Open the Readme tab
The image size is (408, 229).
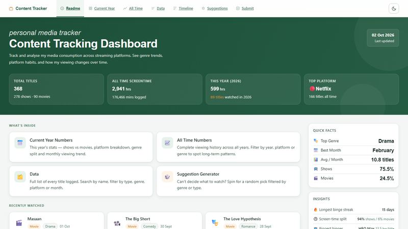click(x=70, y=8)
